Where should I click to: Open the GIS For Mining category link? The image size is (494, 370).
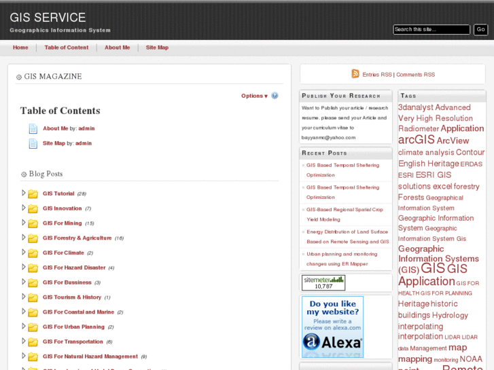[x=62, y=223]
